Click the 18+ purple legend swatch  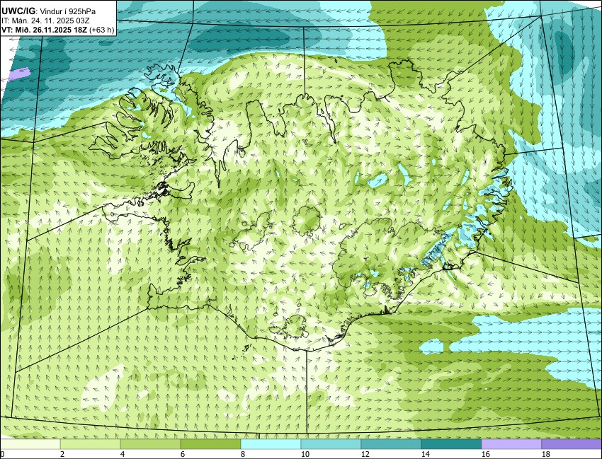pyautogui.click(x=572, y=444)
